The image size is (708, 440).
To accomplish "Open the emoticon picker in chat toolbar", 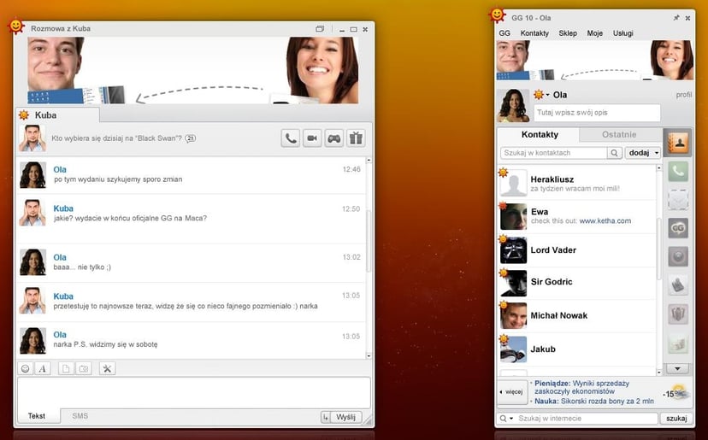I will click(26, 368).
